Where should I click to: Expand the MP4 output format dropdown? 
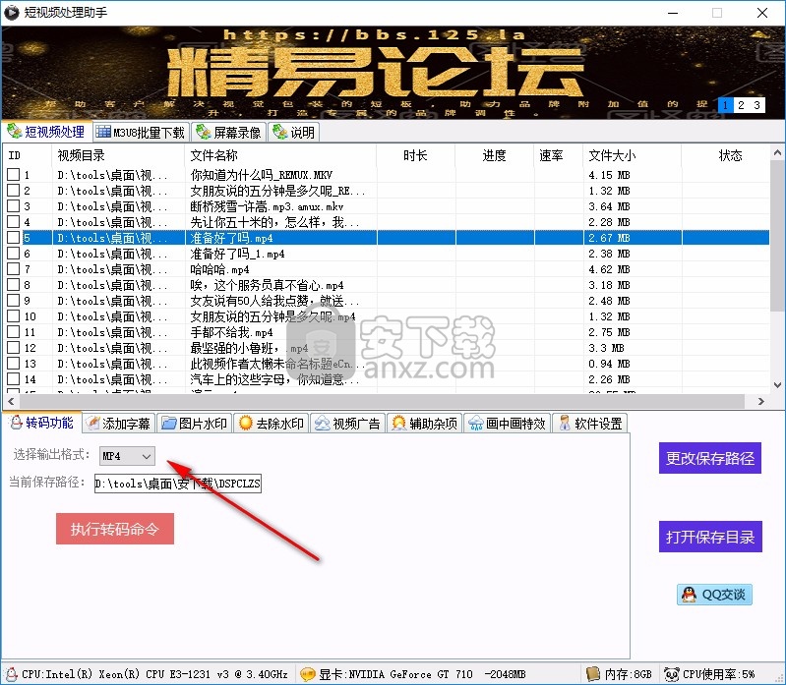point(146,456)
